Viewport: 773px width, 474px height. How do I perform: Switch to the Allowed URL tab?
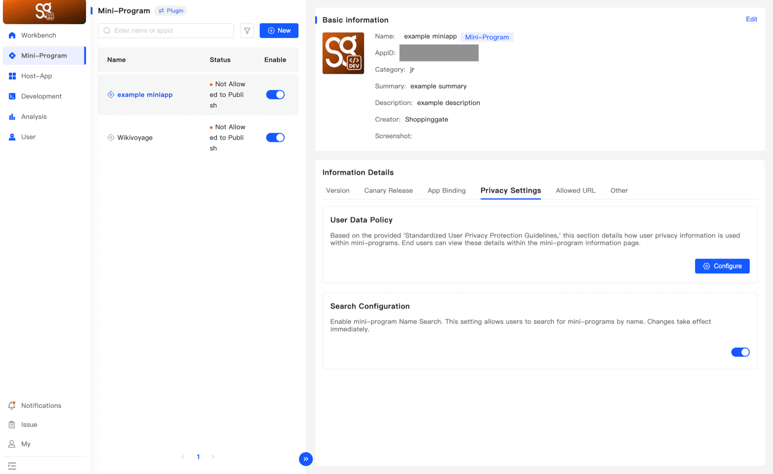point(575,190)
